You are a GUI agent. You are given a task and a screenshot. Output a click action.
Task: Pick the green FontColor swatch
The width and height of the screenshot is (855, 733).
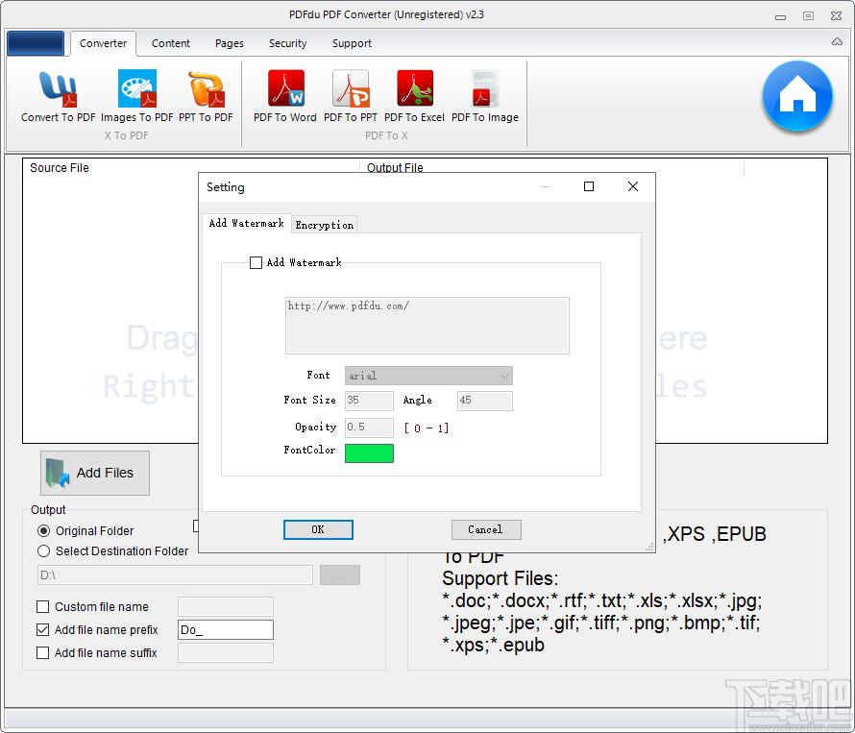point(369,452)
